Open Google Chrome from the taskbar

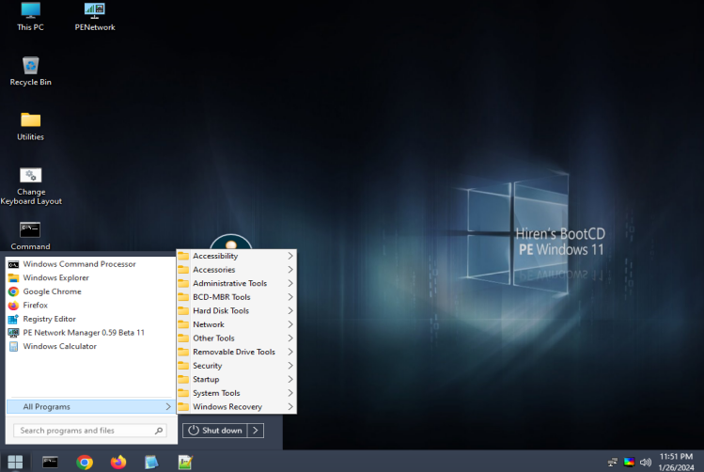(85, 462)
